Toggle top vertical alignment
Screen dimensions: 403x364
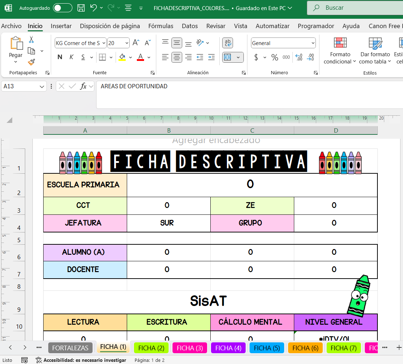[165, 43]
